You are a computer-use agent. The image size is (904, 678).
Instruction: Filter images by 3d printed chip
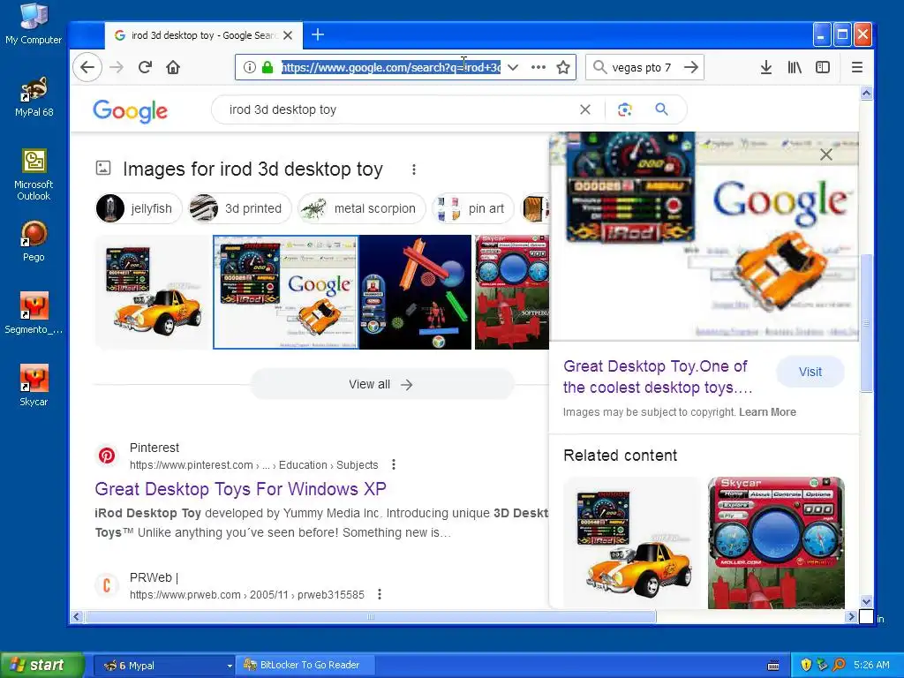pyautogui.click(x=240, y=208)
